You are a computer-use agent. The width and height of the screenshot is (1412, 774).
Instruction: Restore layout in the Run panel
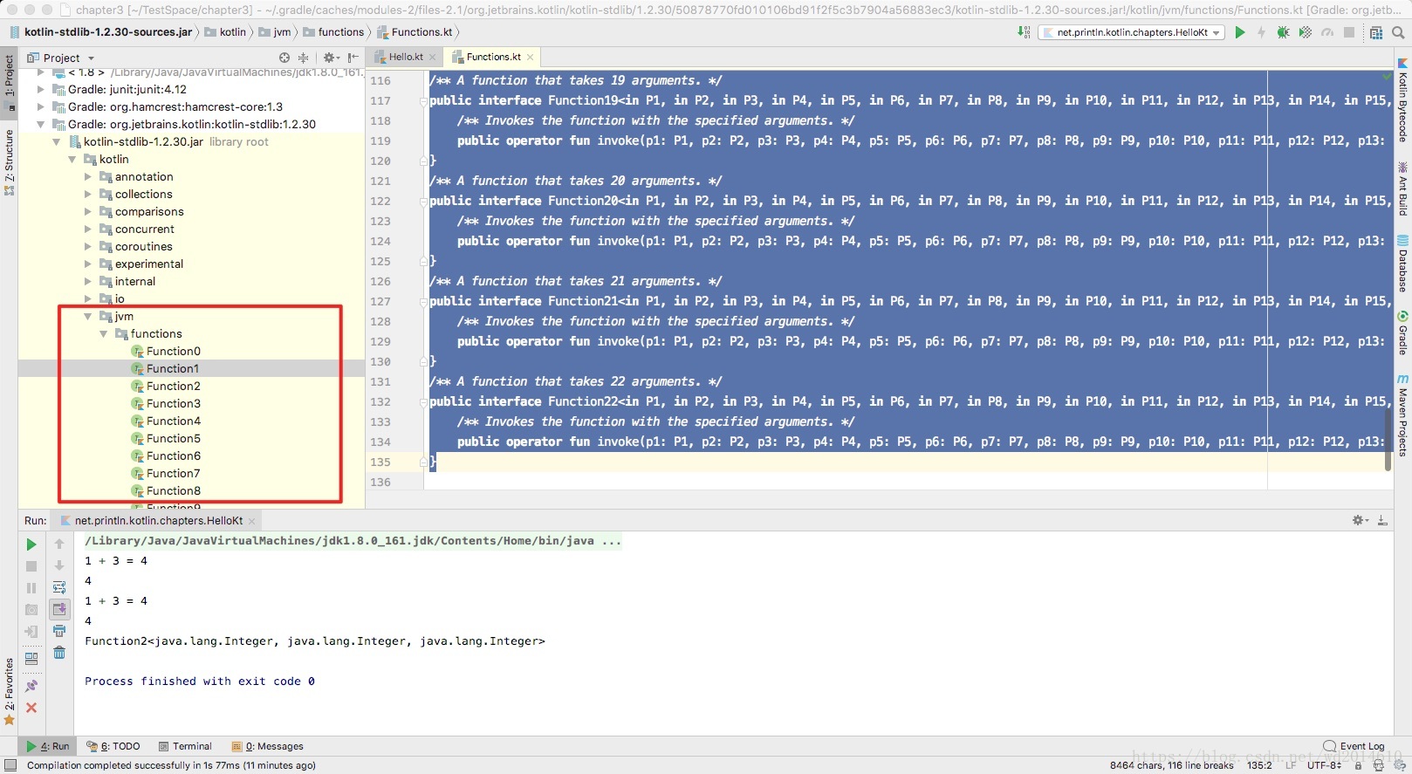pos(31,659)
